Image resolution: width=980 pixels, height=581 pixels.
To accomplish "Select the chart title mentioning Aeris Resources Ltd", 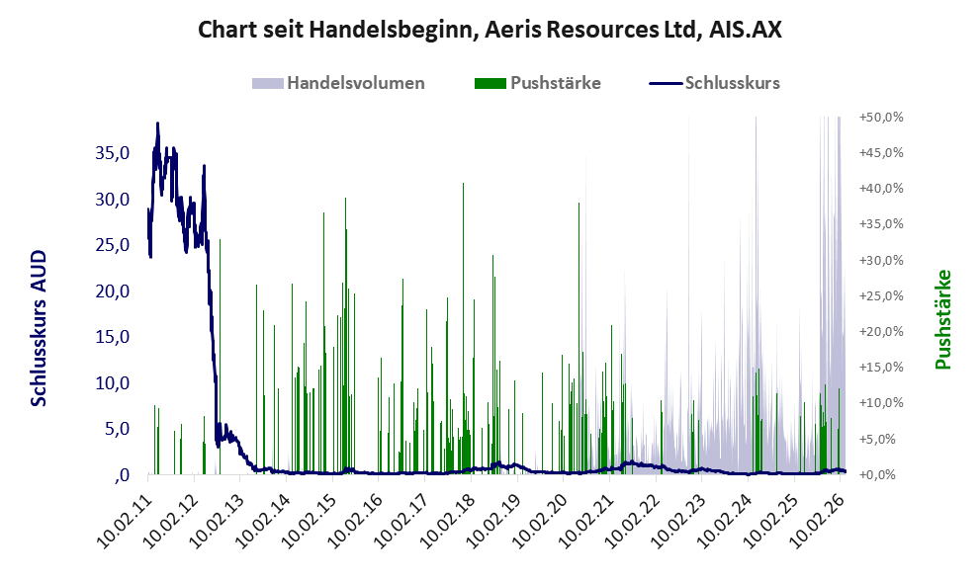I will (490, 30).
